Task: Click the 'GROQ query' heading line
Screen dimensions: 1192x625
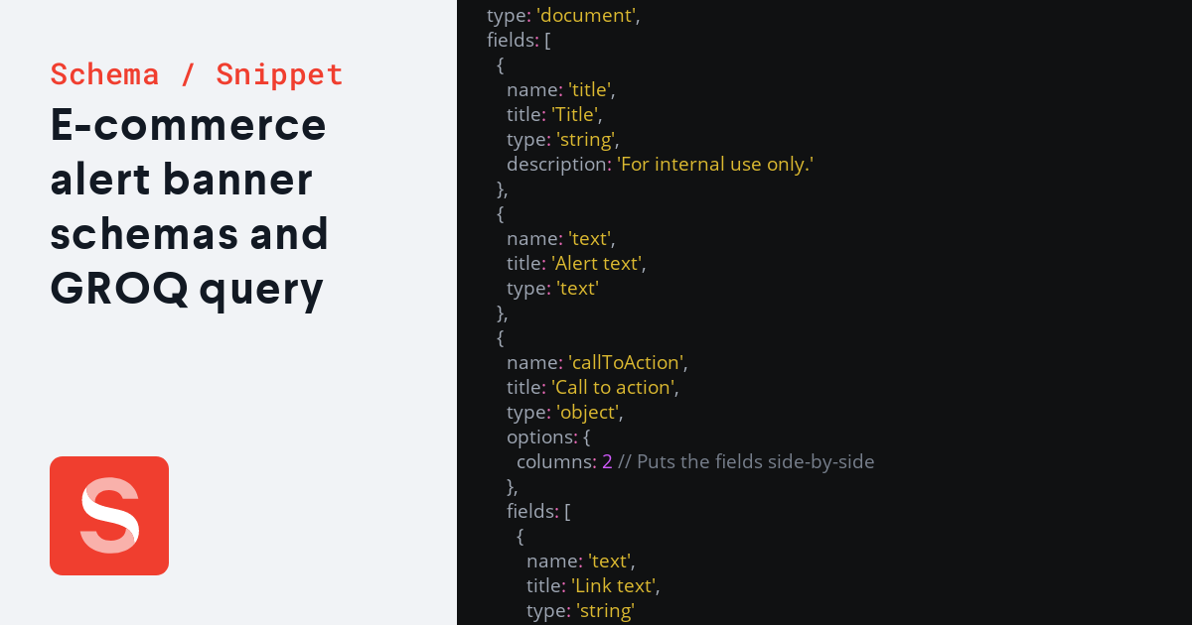Action: 187,290
